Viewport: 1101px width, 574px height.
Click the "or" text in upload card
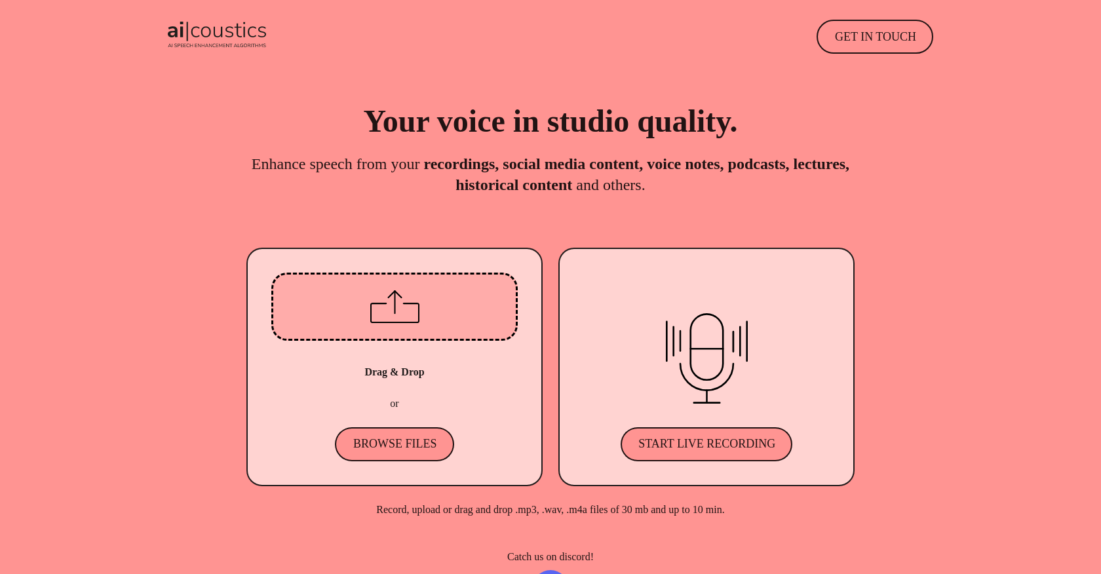[x=395, y=404]
